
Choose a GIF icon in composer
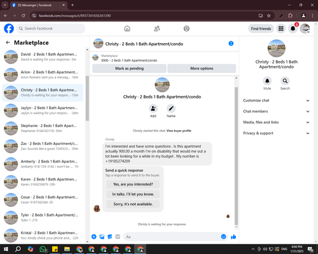click(118, 237)
